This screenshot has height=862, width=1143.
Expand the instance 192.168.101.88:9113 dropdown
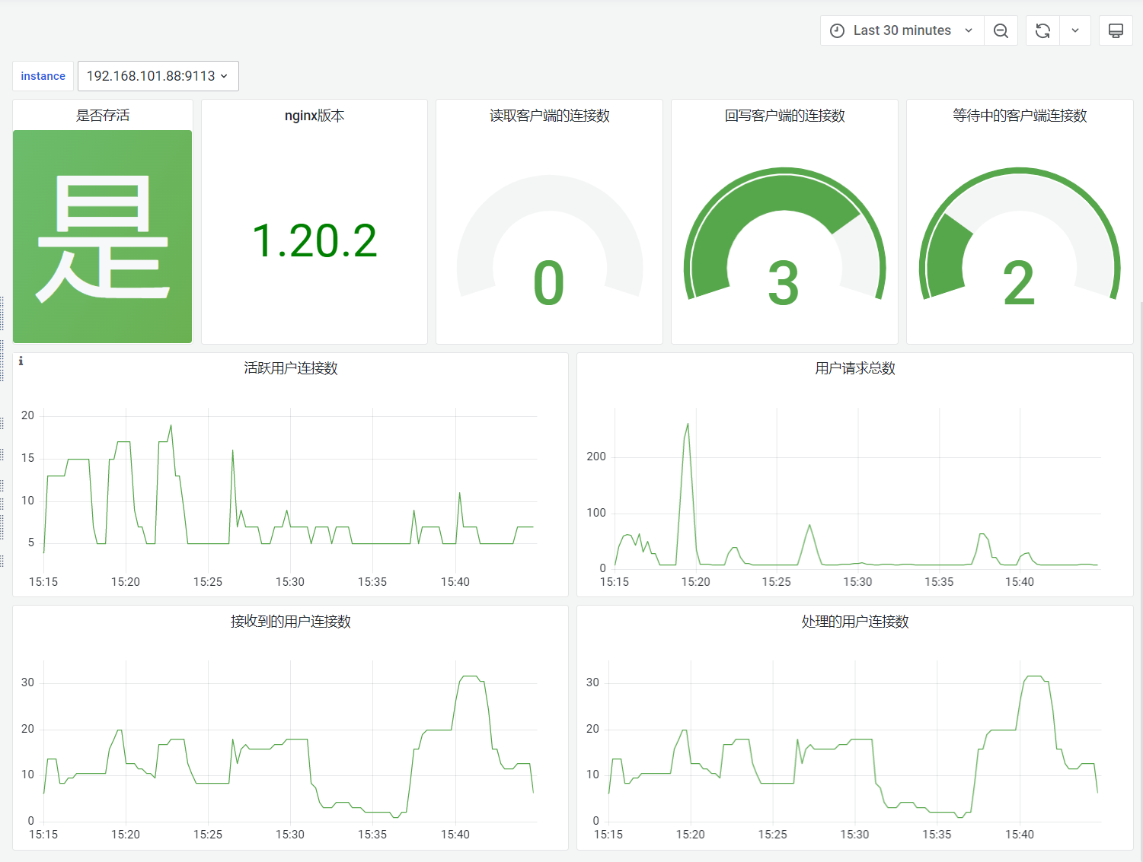(158, 76)
